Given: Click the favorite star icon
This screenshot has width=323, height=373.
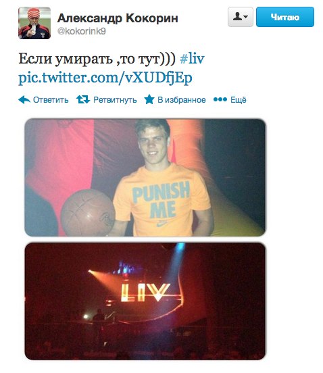Looking at the screenshot, I should click(149, 99).
